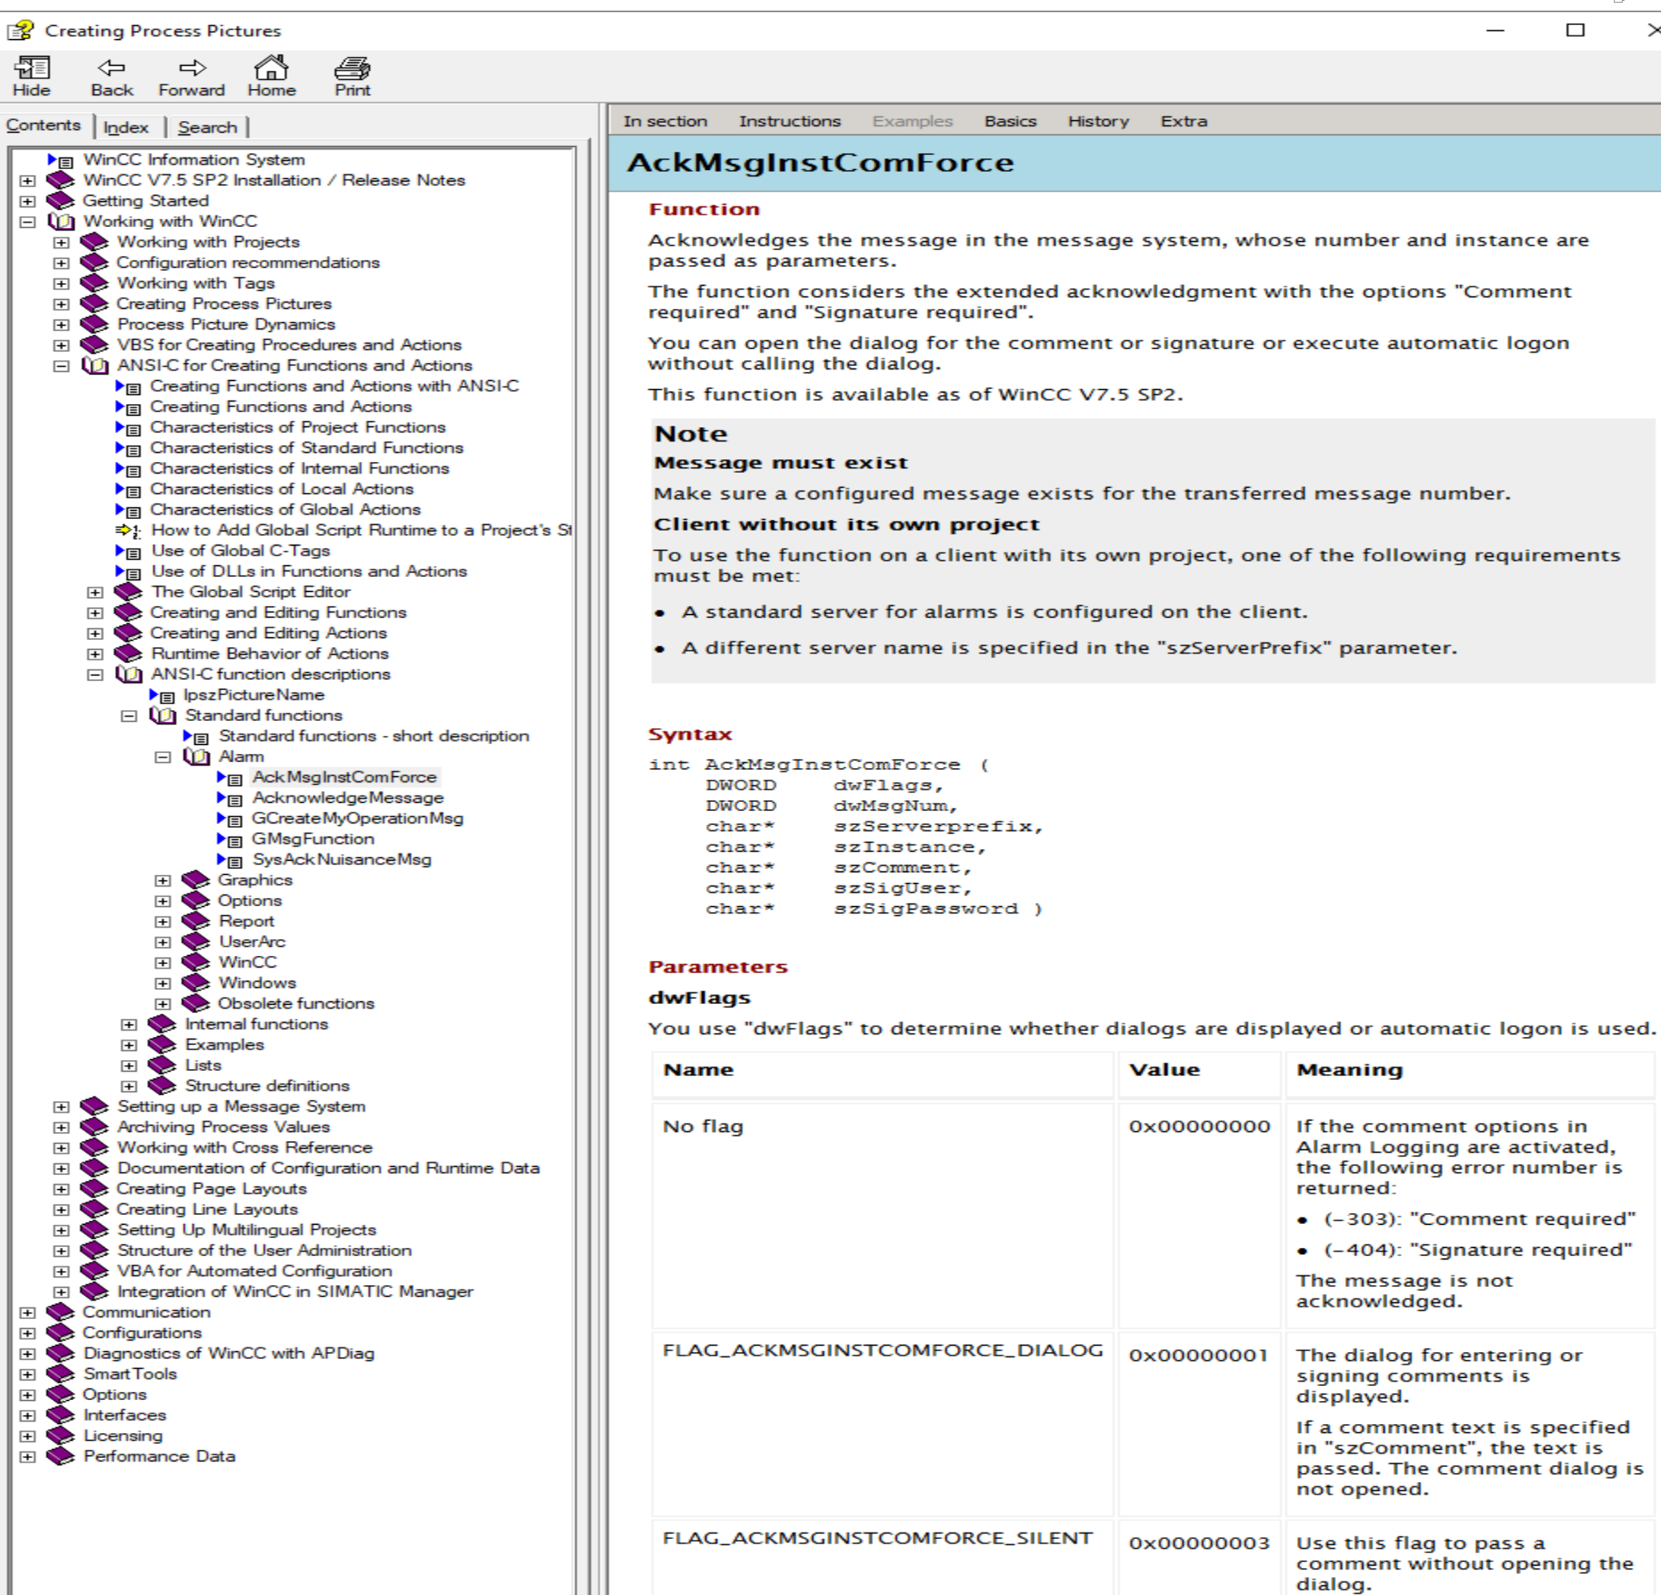Click the open book icon beside Alarm
Image resolution: width=1661 pixels, height=1595 pixels.
click(x=196, y=757)
